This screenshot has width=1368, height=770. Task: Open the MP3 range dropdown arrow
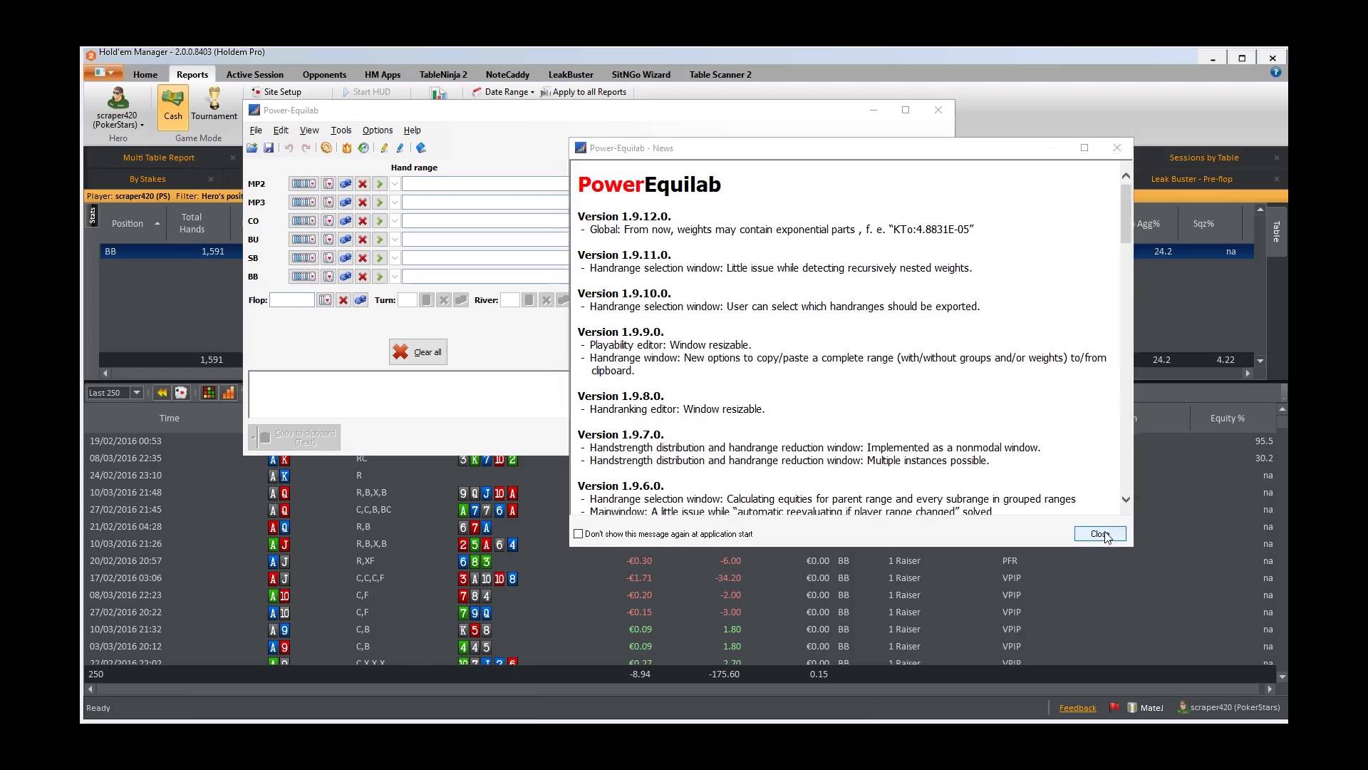[x=394, y=202]
